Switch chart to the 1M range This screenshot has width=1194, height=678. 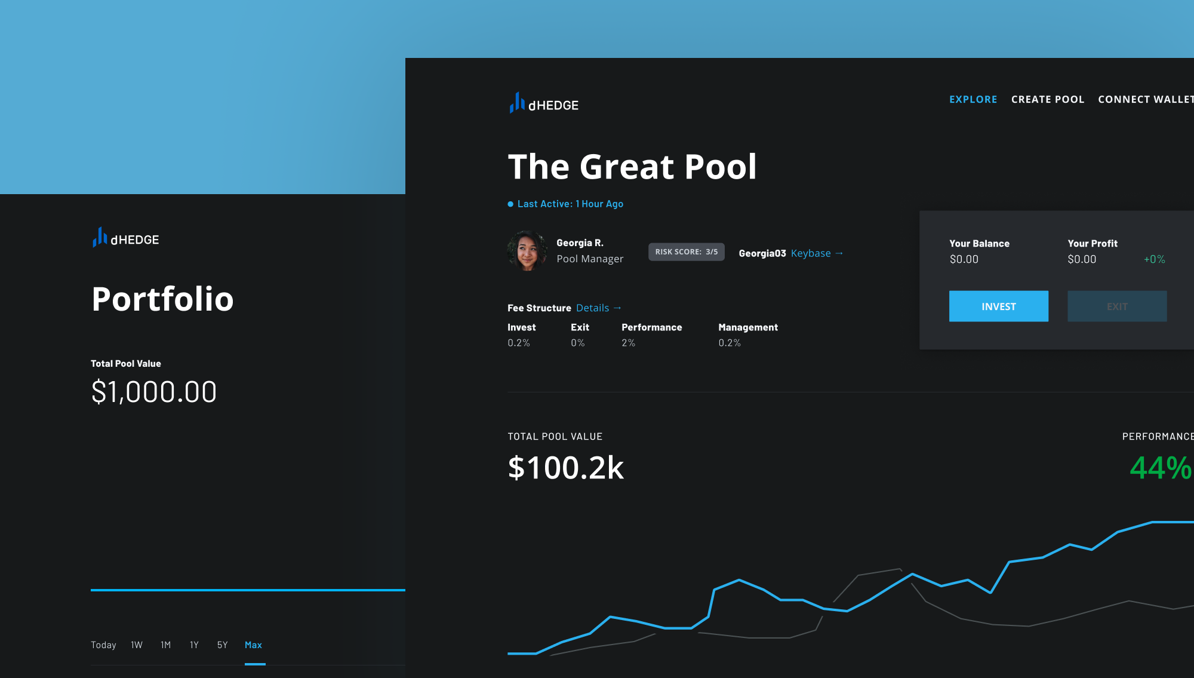pyautogui.click(x=165, y=645)
